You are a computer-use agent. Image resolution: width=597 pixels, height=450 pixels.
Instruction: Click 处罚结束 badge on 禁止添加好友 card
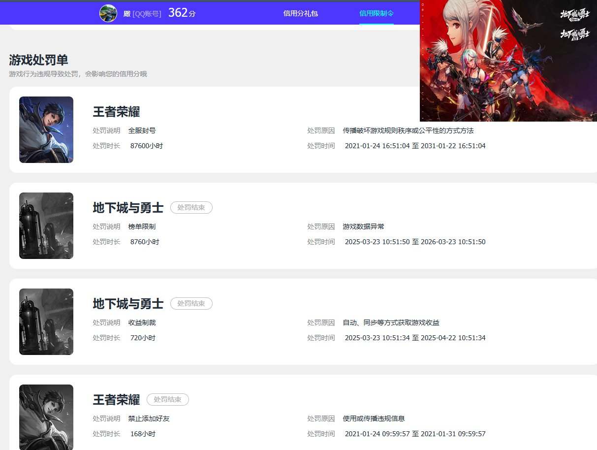pos(168,400)
